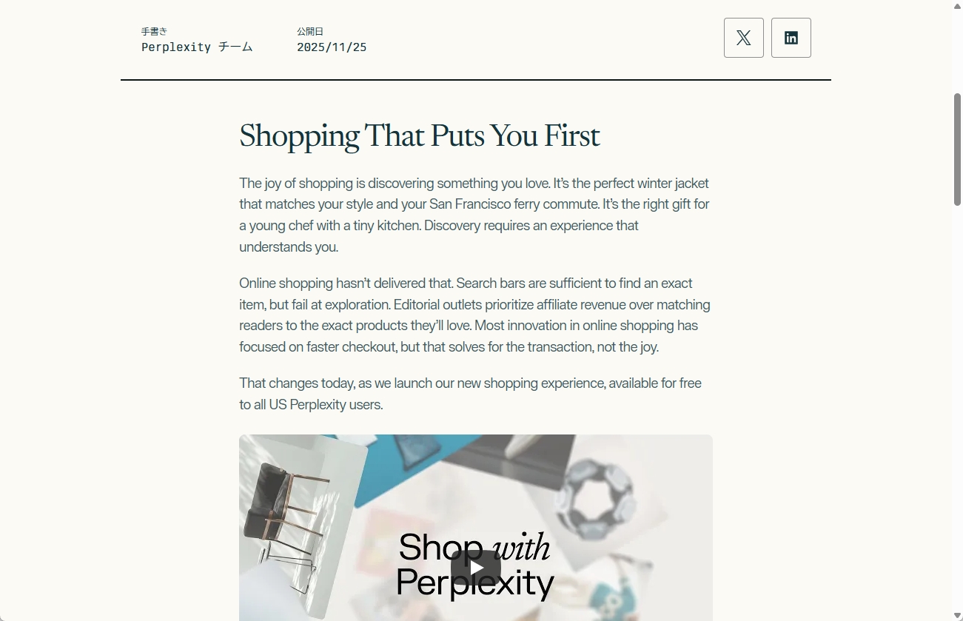Click the scrollbar down arrow
This screenshot has height=621, width=963.
tap(958, 615)
